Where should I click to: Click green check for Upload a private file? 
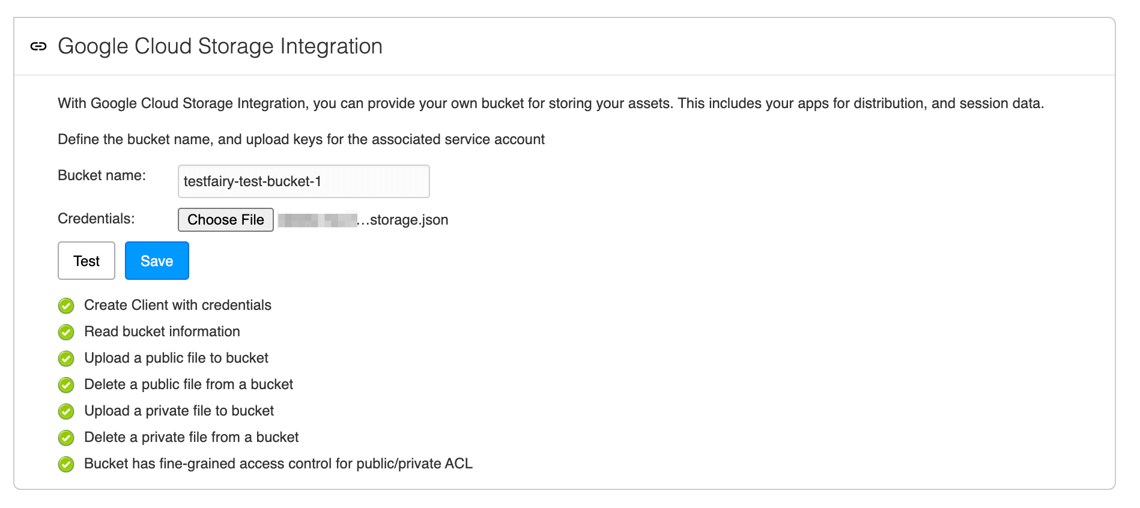click(x=66, y=411)
